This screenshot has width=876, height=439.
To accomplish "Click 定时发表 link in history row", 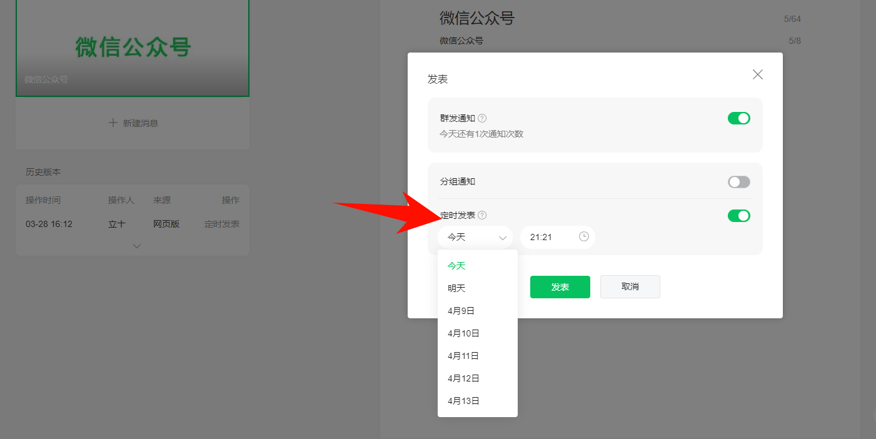I will point(222,224).
